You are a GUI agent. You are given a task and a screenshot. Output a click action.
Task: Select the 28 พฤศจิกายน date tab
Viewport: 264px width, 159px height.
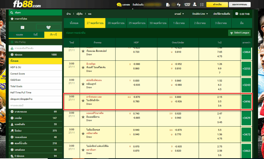116,23
